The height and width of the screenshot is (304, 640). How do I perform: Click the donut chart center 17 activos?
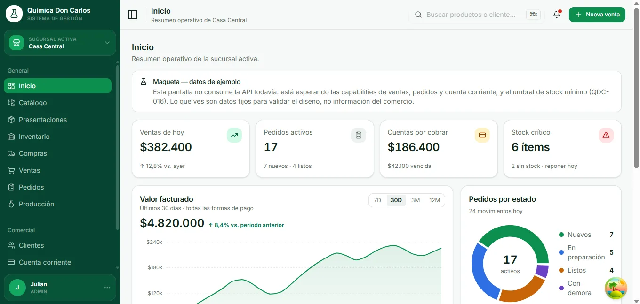[x=510, y=264]
